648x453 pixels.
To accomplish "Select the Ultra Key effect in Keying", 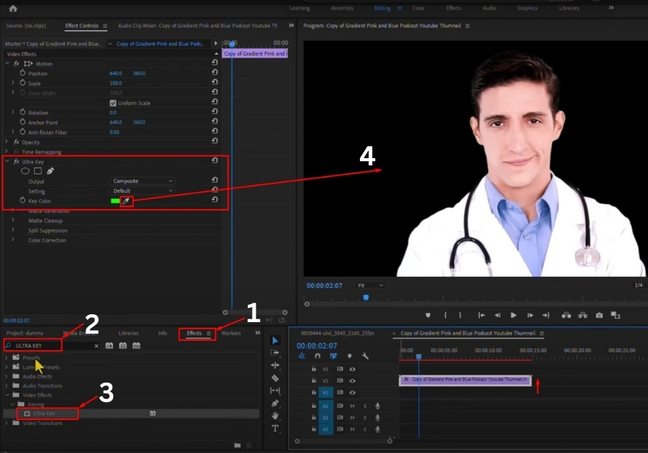I will pos(44,413).
